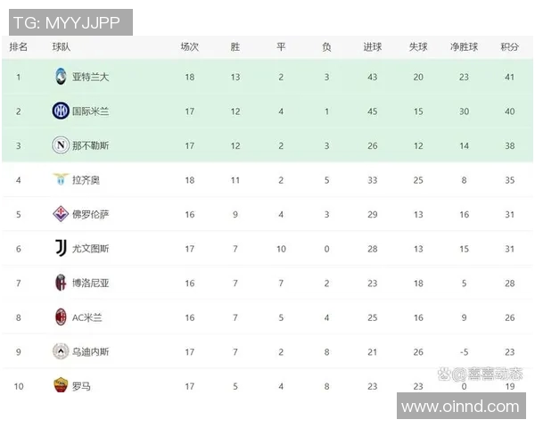The width and height of the screenshot is (535, 428).
Task: Open the 国际米兰 team name link
Action: (x=91, y=111)
